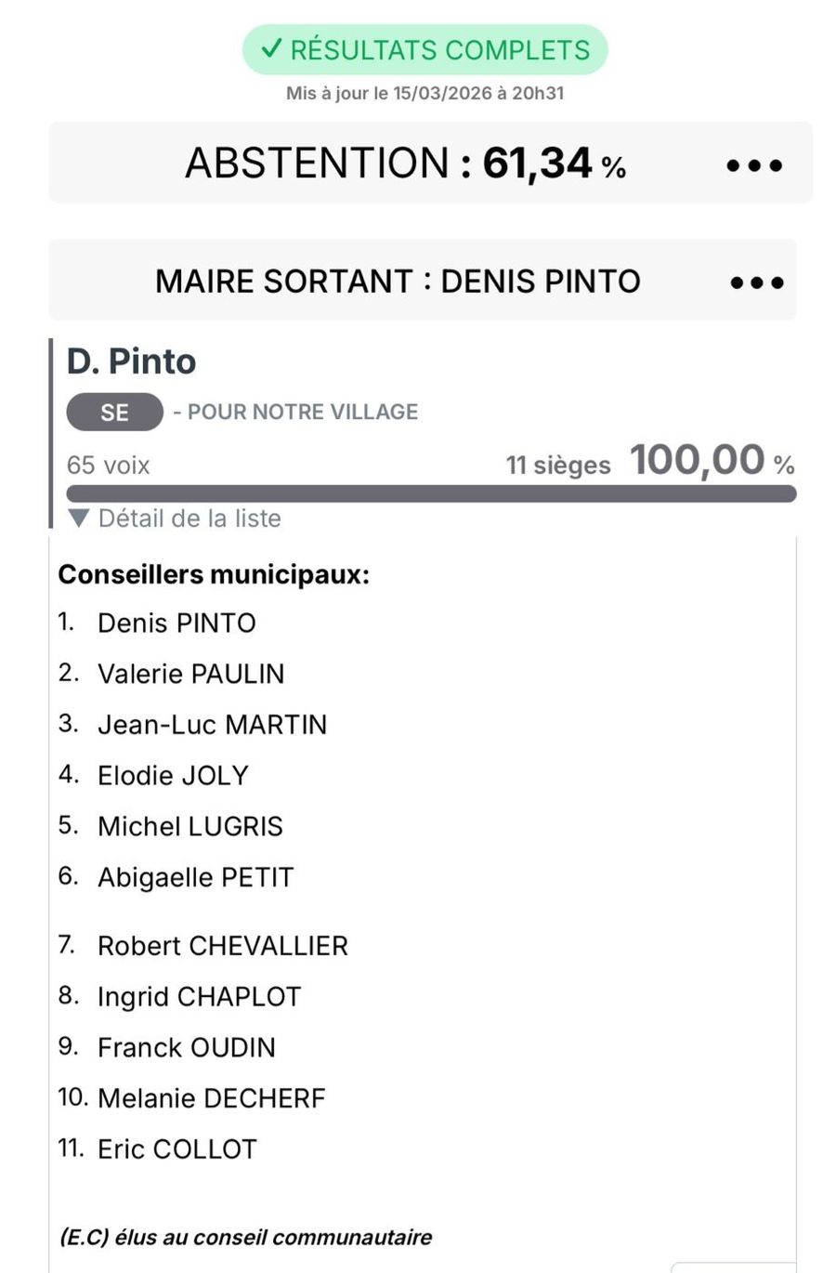This screenshot has height=1273, width=836.
Task: Open the three-dot menu beside Abstention
Action: [x=753, y=165]
